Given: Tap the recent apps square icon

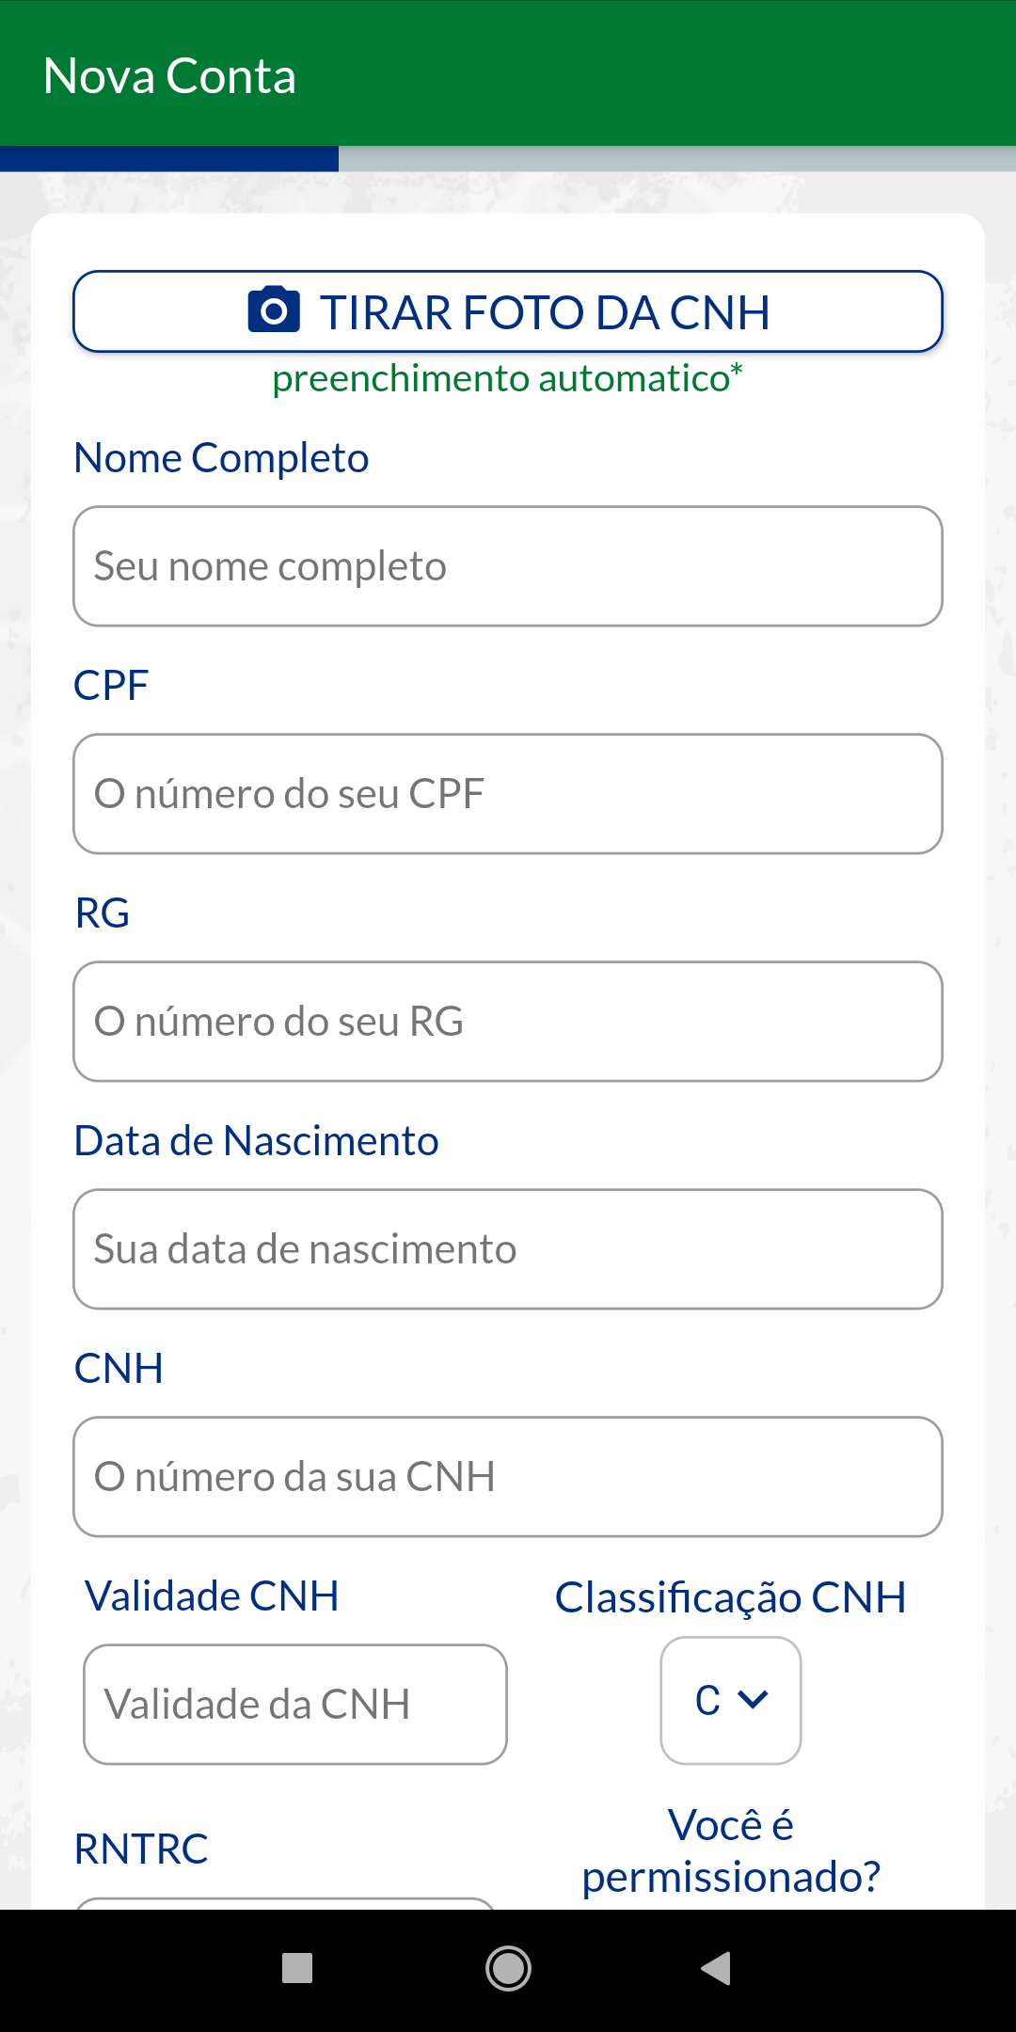Looking at the screenshot, I should pyautogui.click(x=297, y=1967).
